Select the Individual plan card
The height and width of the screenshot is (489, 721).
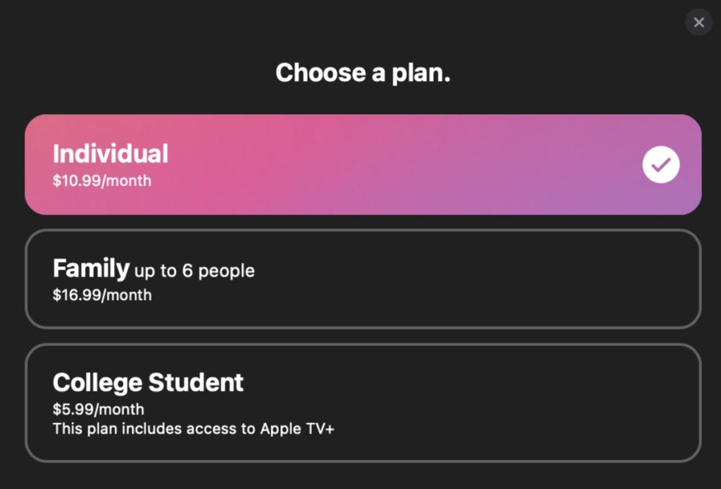pos(363,164)
